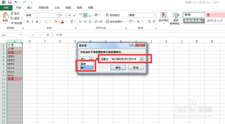Open font settings dialog launcher
The image size is (225, 124).
75,28
